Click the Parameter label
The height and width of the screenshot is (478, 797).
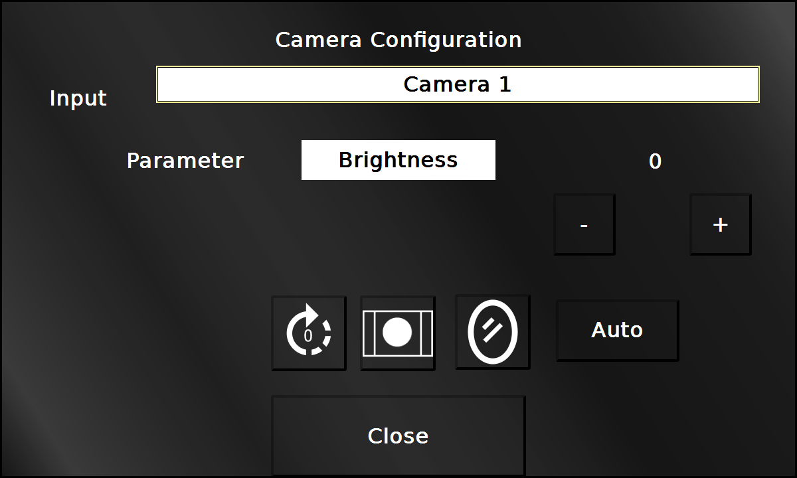click(185, 161)
